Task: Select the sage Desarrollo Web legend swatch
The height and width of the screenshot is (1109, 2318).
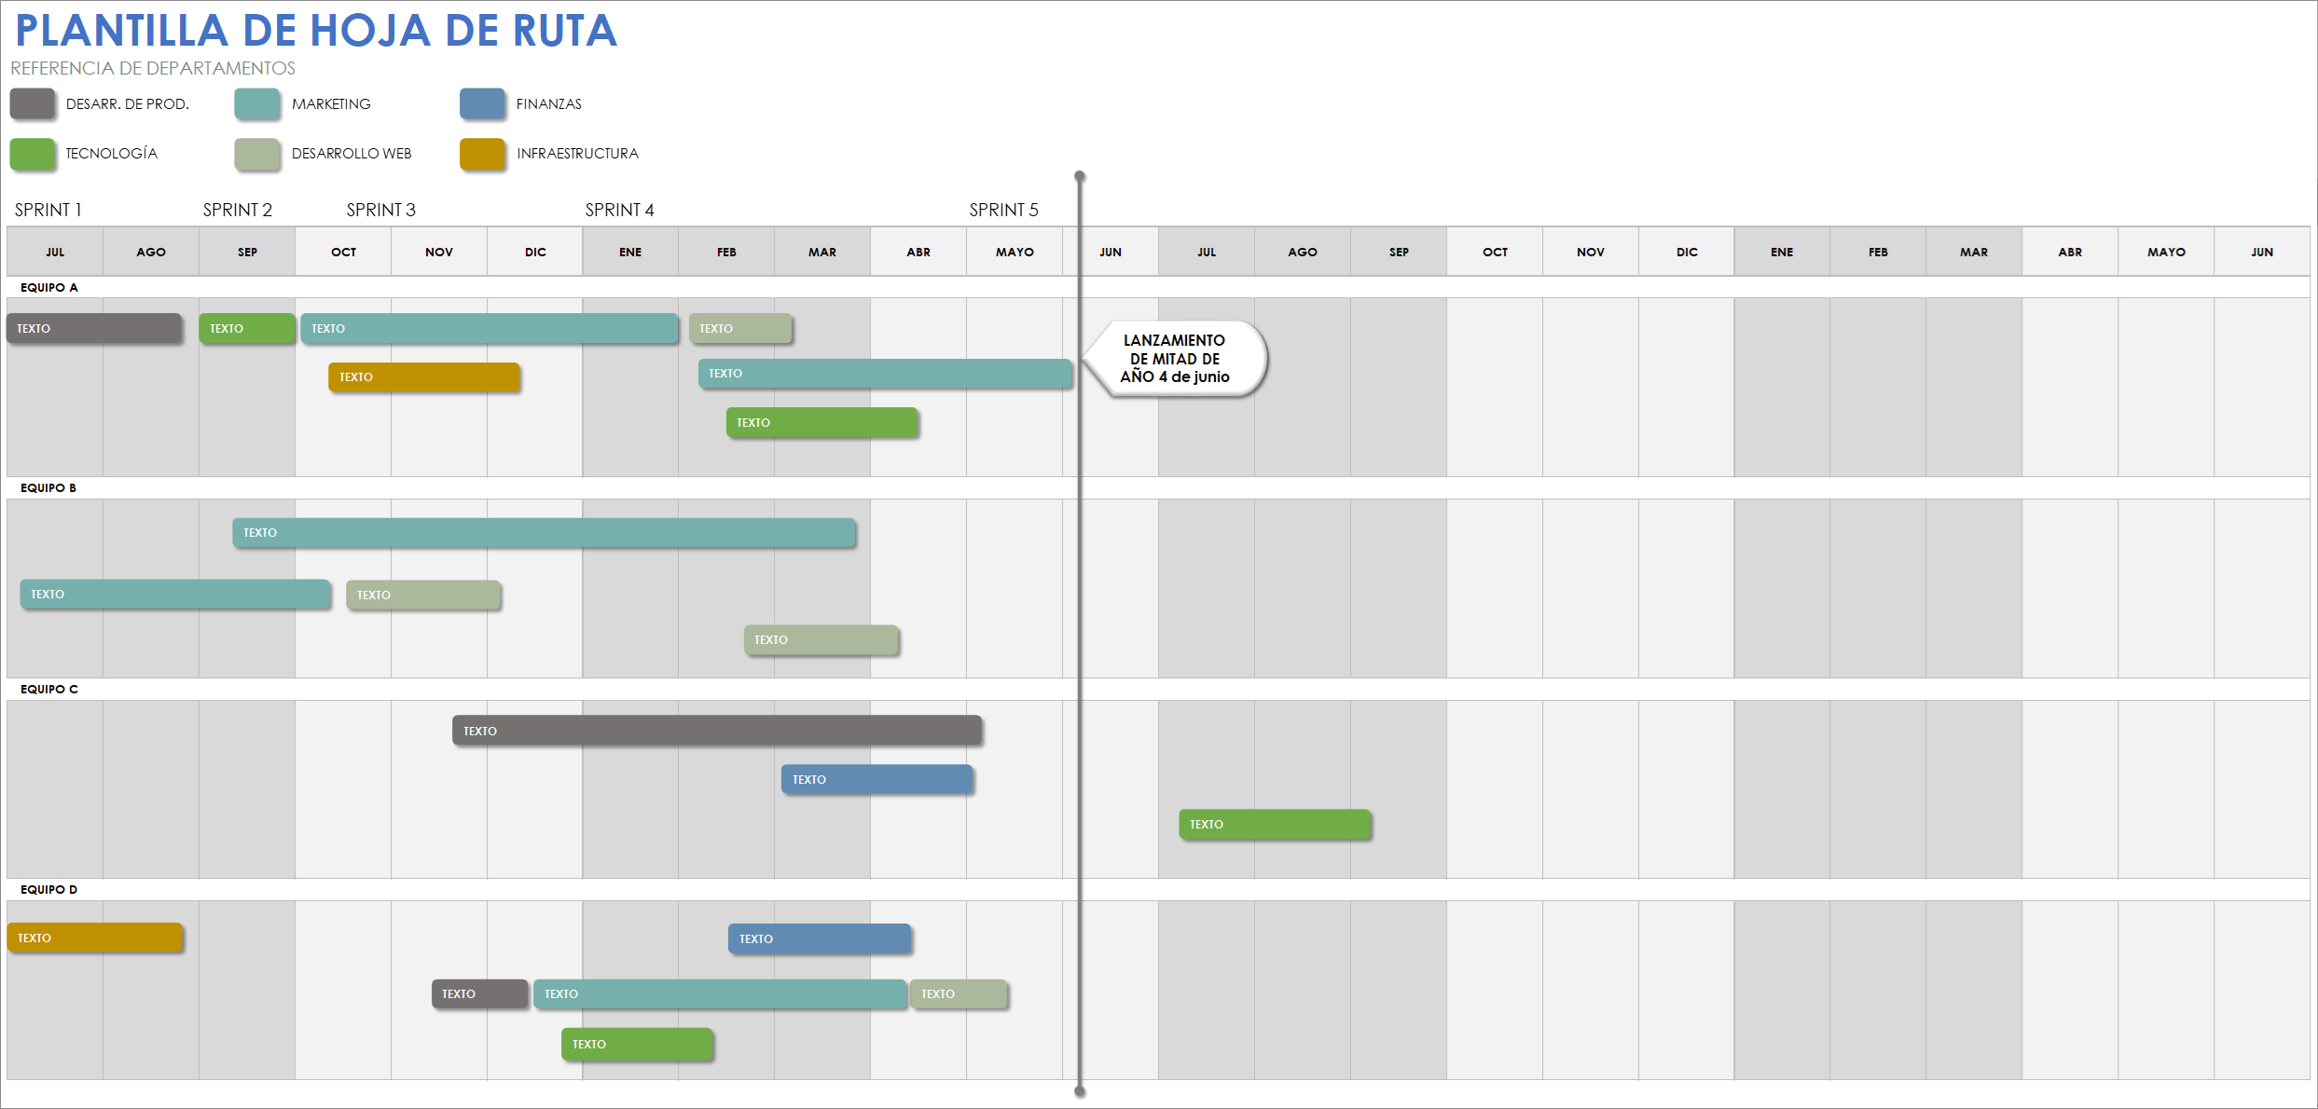Action: (257, 154)
